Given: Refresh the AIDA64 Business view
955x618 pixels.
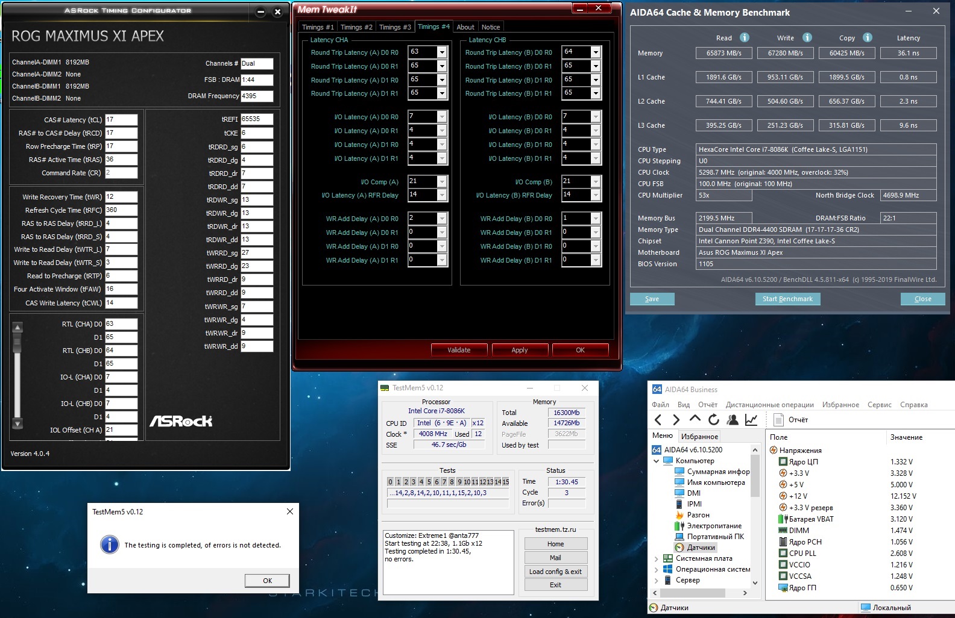Looking at the screenshot, I should click(714, 420).
